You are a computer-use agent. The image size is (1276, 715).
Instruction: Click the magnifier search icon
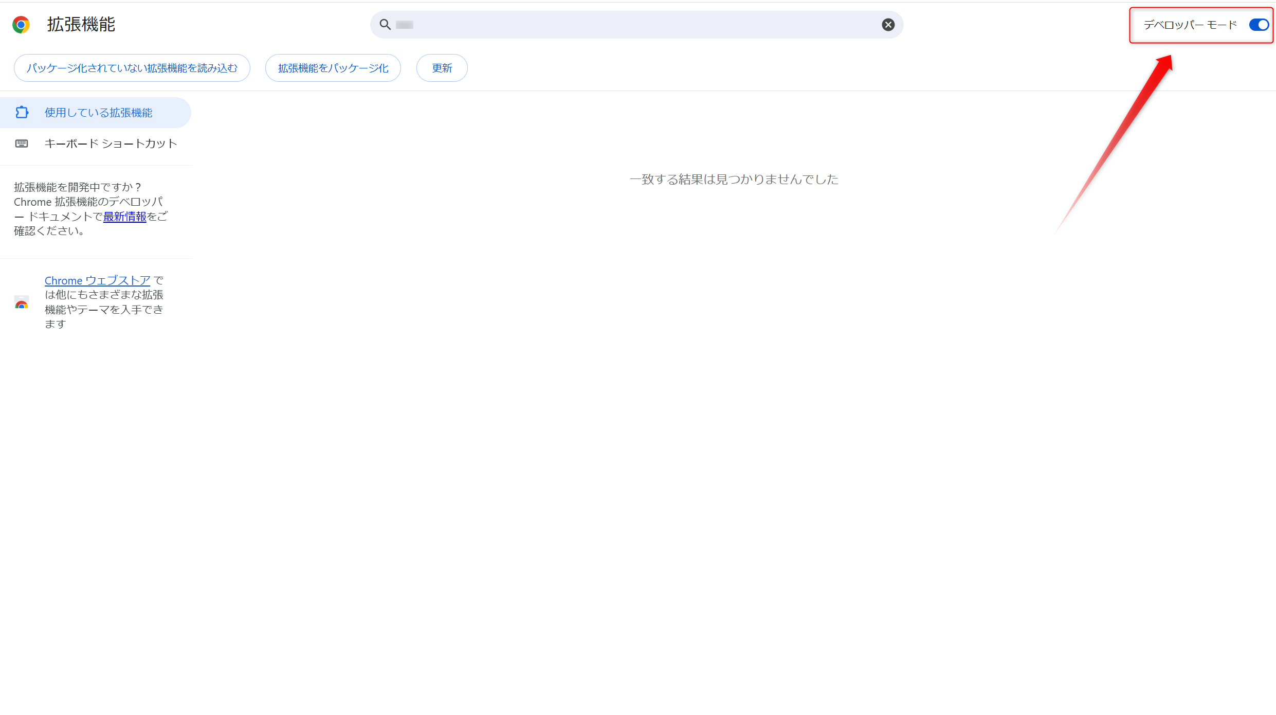coord(385,25)
